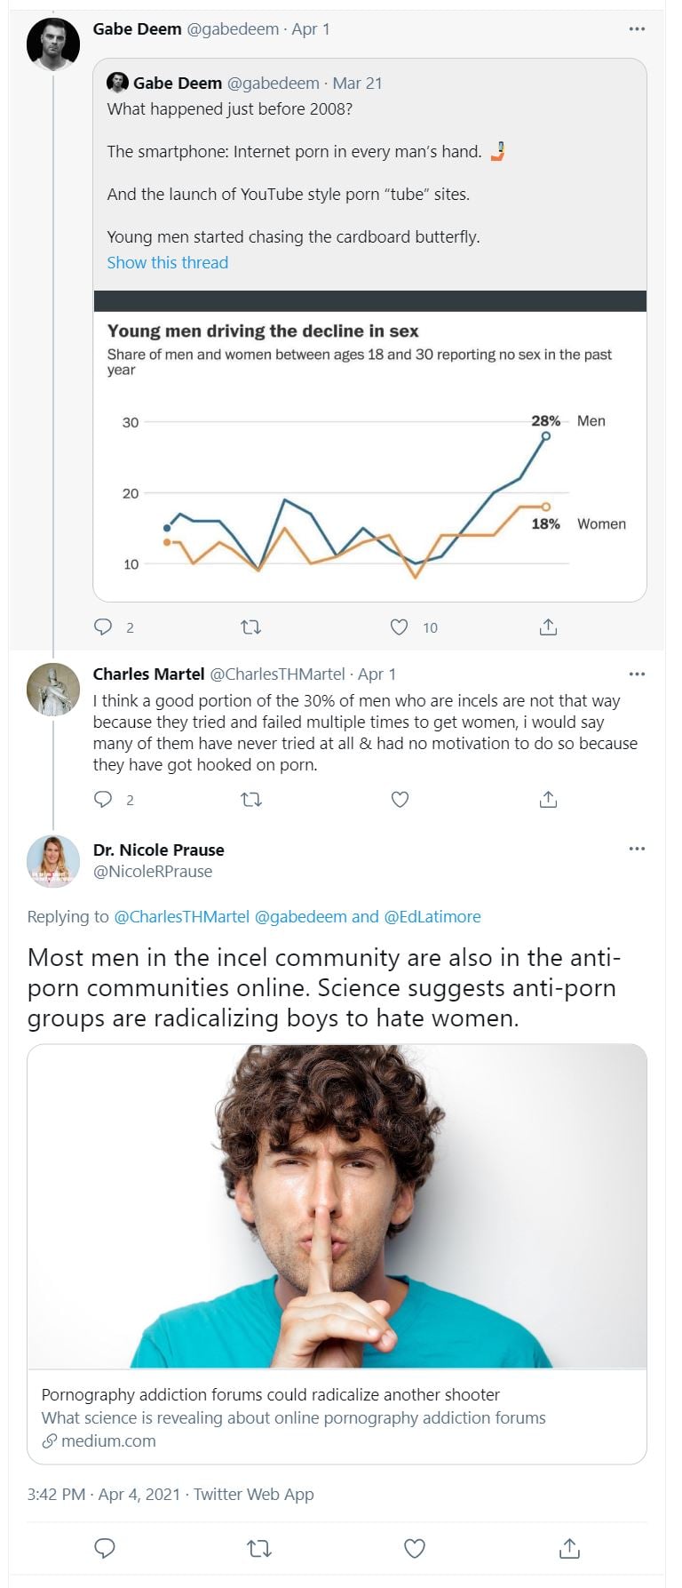
Task: Like Dr. Nicole Prause's tweet
Action: click(414, 1549)
